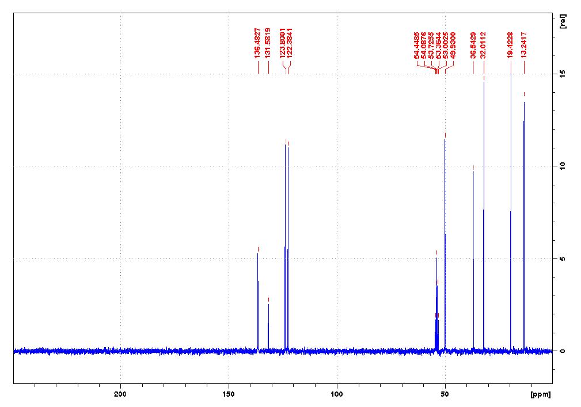Select the 19.4228 peak label
This screenshot has height=407, width=581.
click(511, 45)
